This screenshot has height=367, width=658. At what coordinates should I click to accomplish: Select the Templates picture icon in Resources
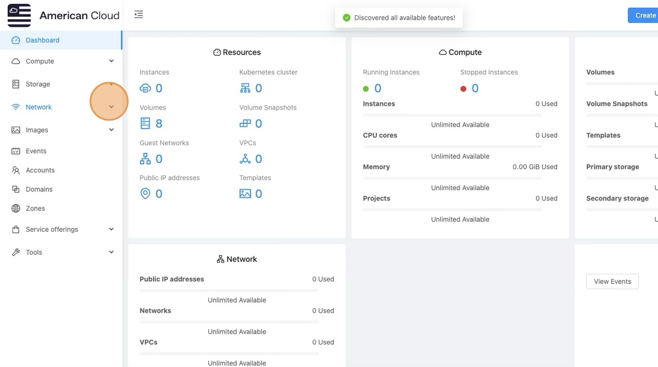coord(245,194)
